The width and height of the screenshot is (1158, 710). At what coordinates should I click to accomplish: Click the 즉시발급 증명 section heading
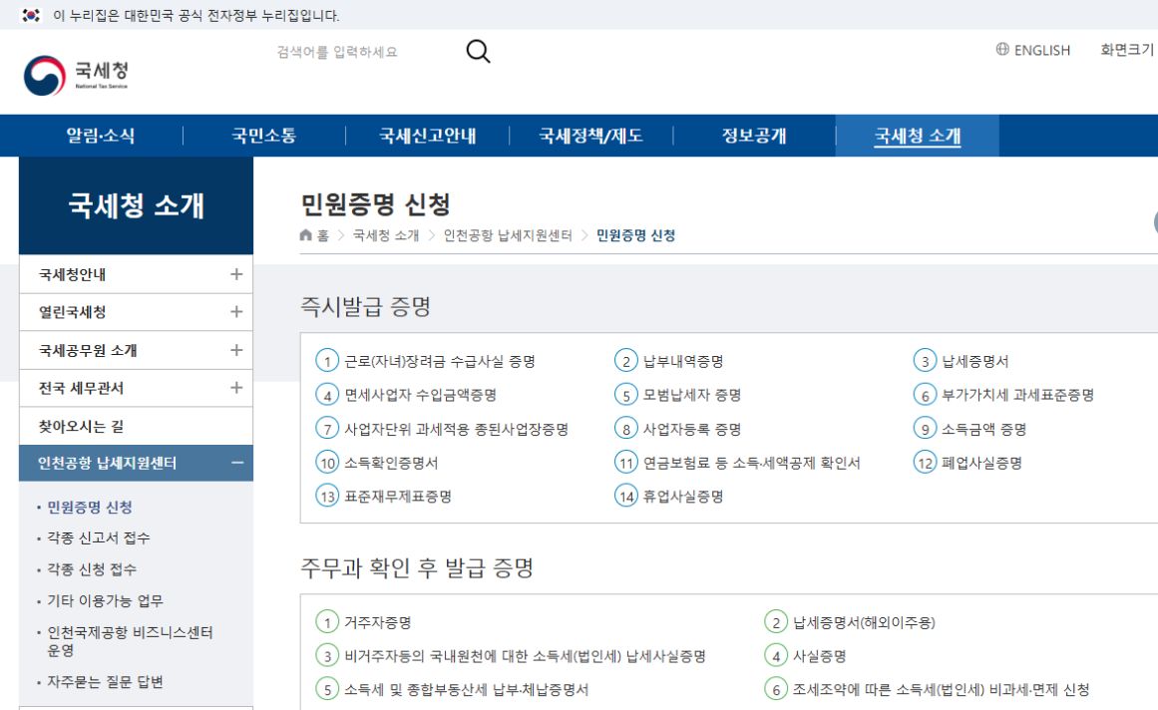click(x=366, y=306)
